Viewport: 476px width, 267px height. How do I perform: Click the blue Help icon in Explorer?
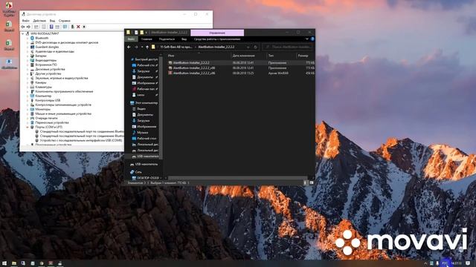click(312, 39)
